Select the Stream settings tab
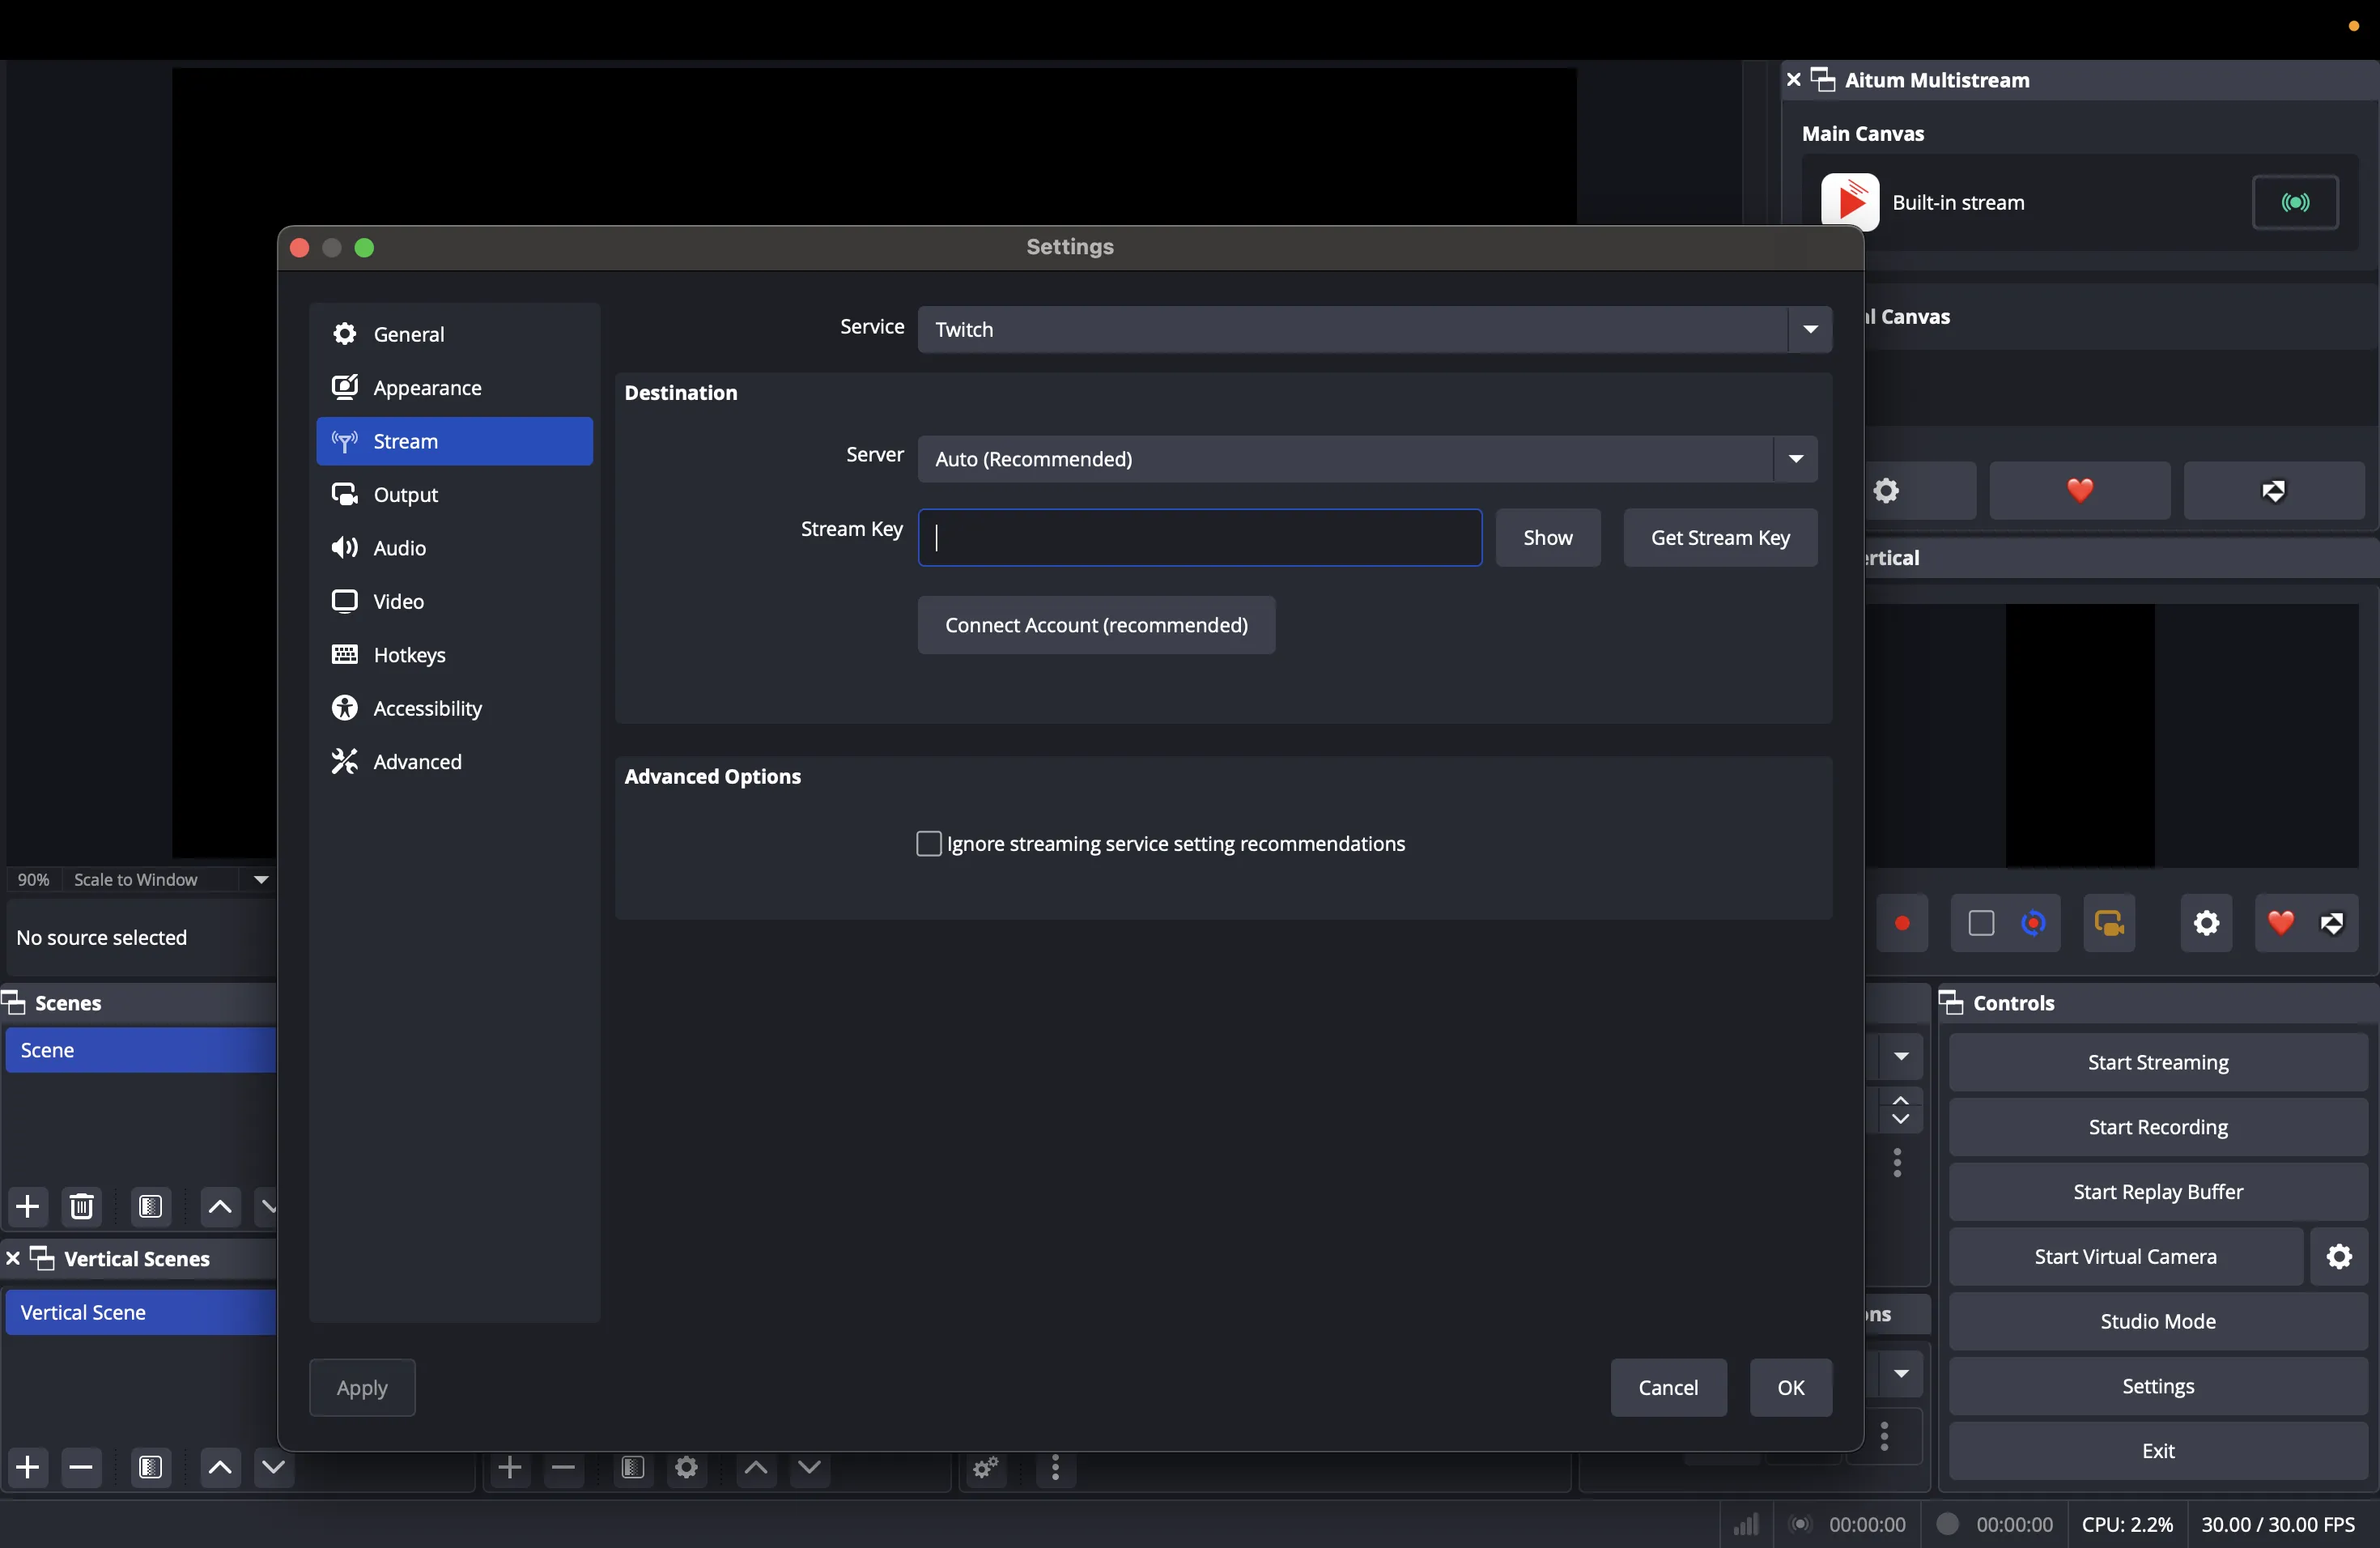This screenshot has width=2380, height=1548. 454,441
